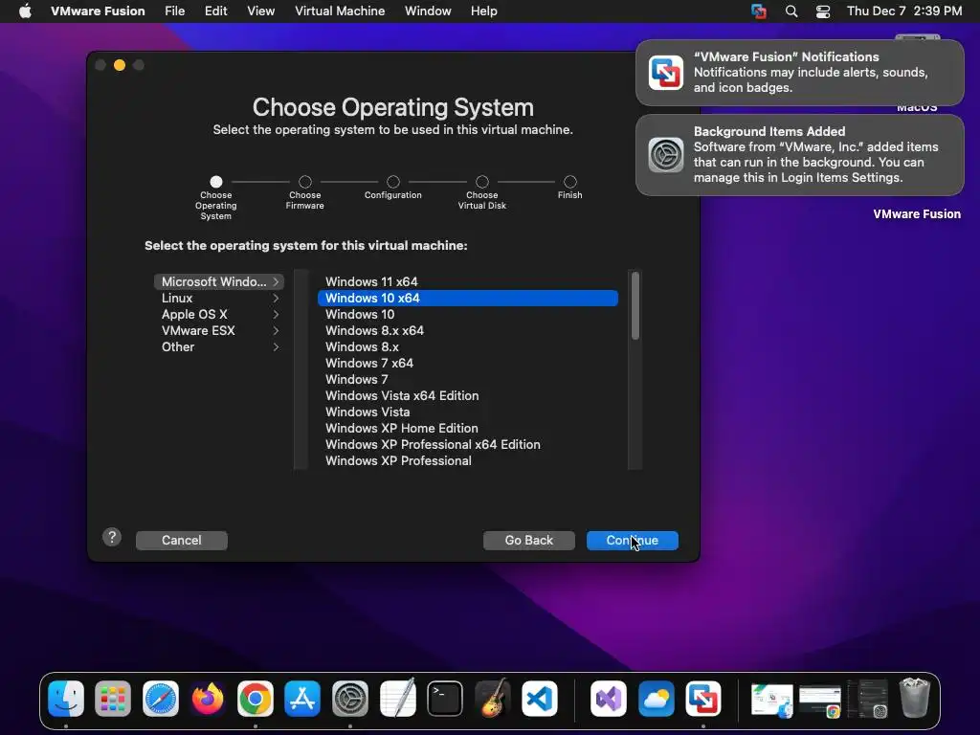Open the Window menu

428,11
